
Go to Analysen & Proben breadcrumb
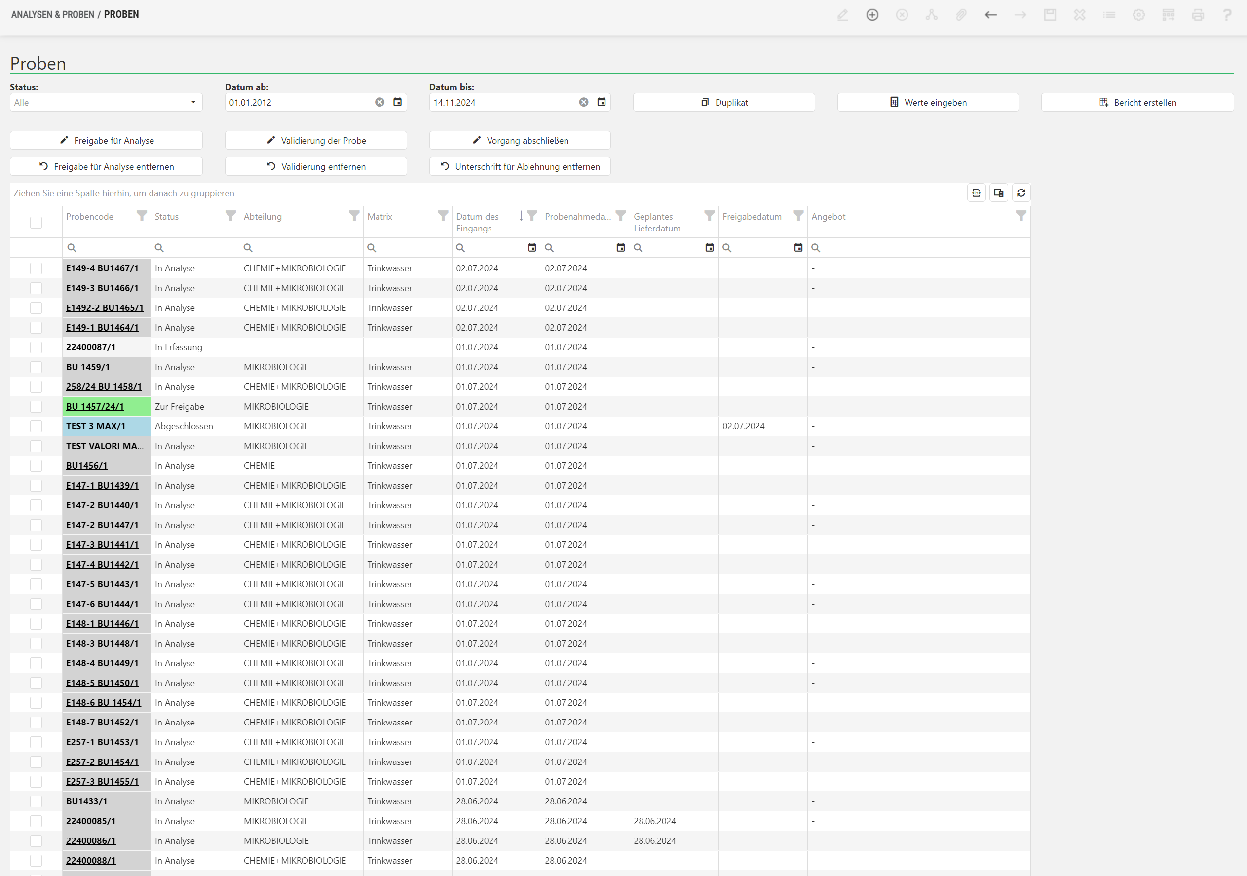click(53, 15)
